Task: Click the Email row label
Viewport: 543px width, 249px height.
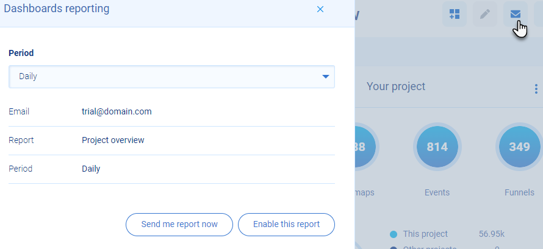Action: tap(19, 111)
